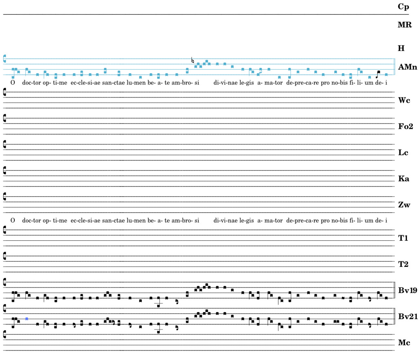The height and width of the screenshot is (357, 420).
Task: Click the T2 staff label
Action: (403, 264)
